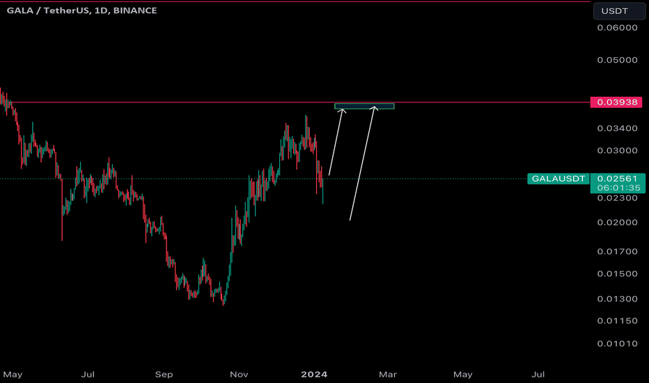Click the 0.01500 price axis label
649x383 pixels.
point(617,274)
